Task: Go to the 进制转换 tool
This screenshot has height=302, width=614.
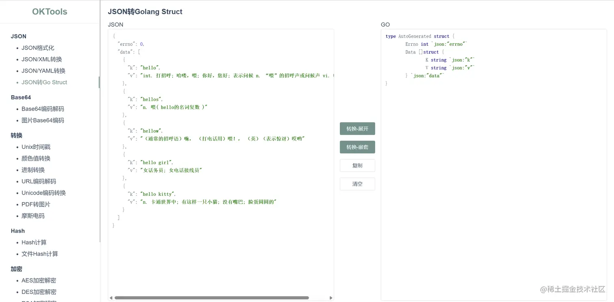Action: tap(33, 170)
